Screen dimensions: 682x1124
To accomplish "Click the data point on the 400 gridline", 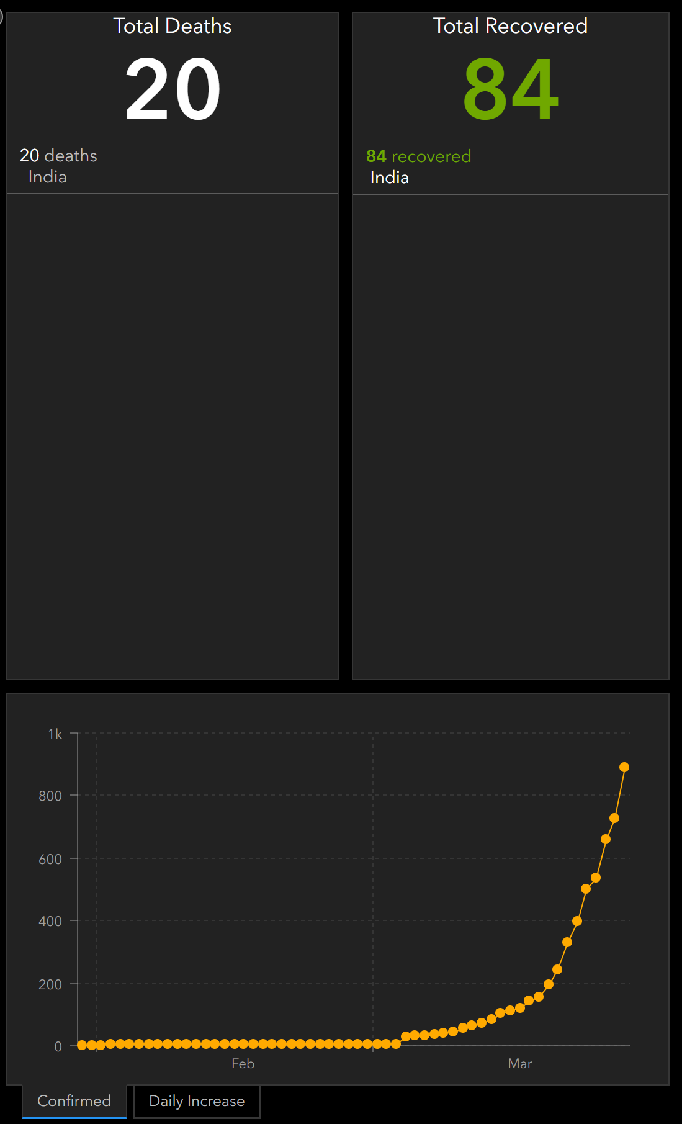I will click(x=577, y=921).
